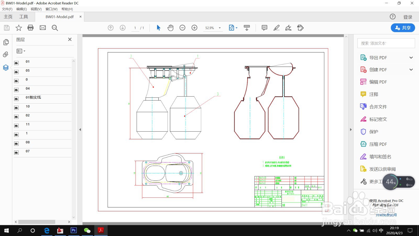Switch to the 工具 tab
Viewport: 419px width, 236px height.
click(24, 17)
